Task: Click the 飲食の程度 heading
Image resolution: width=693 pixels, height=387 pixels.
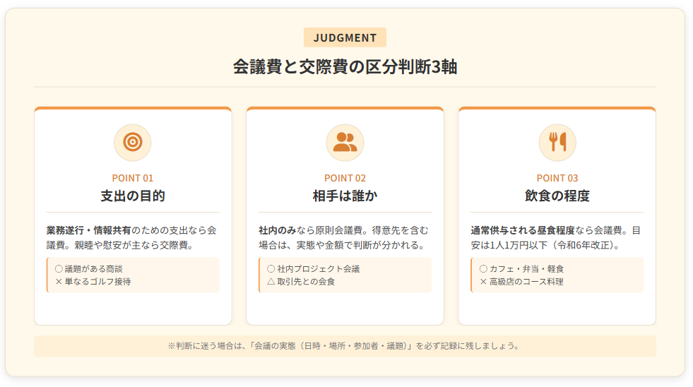Action: pos(557,196)
